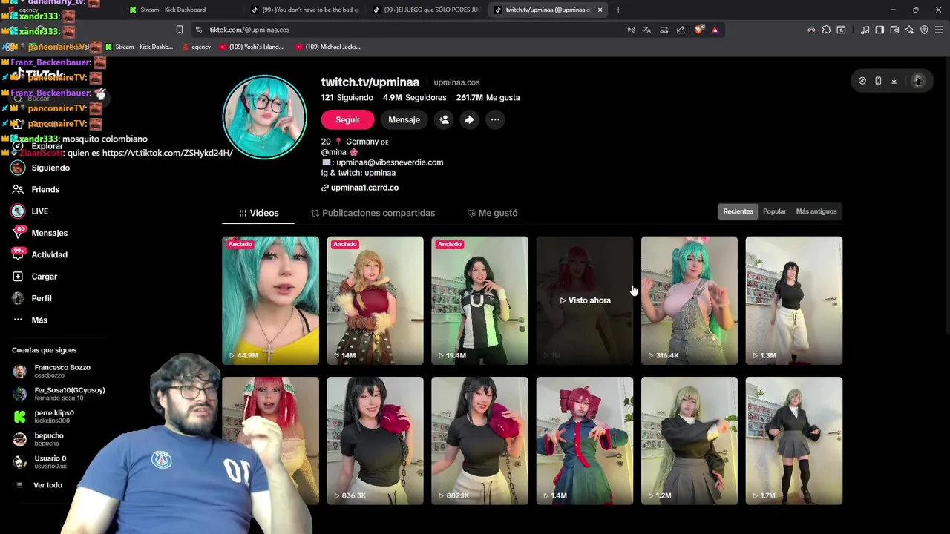
Task: Open the account avatar menu in header
Action: pyautogui.click(x=918, y=81)
